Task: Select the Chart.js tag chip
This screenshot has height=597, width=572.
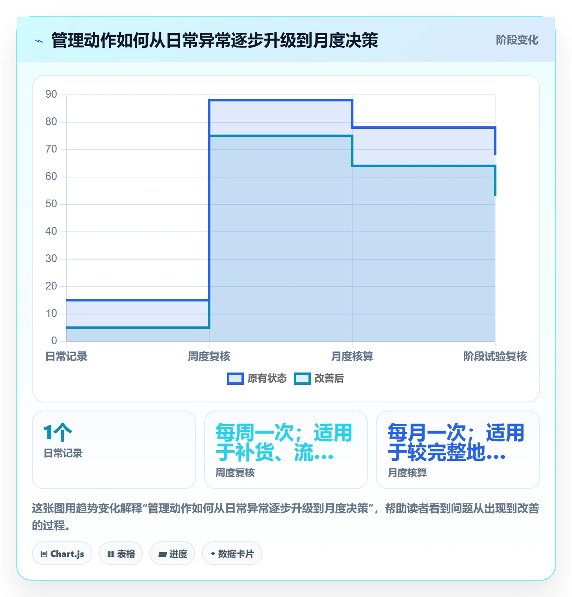Action: (62, 554)
